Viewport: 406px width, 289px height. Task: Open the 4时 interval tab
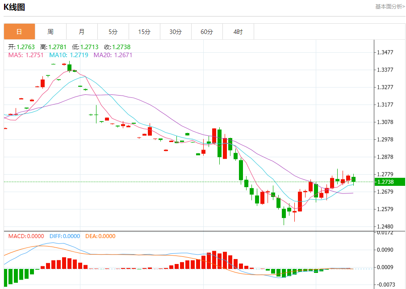[x=238, y=32]
